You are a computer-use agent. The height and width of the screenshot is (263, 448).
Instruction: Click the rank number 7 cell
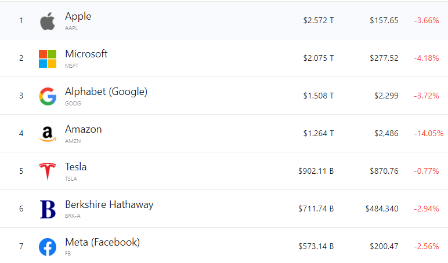[x=21, y=247]
